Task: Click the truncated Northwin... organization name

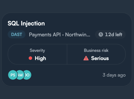Action: tap(78, 35)
